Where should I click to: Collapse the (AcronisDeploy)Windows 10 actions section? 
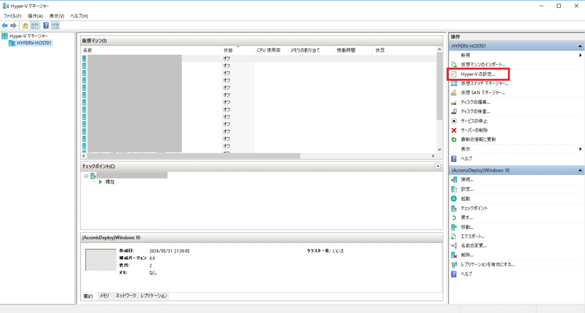coord(580,170)
